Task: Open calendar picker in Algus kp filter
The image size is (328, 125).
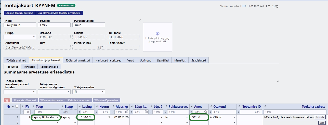Action: pos(126,112)
